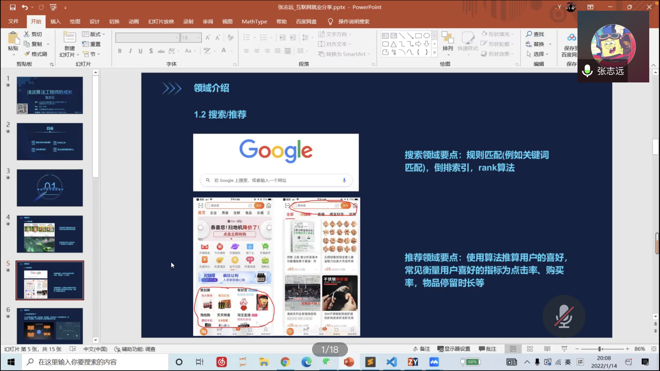The height and width of the screenshot is (371, 660).
Task: Click the Undo arrow icon
Action: (x=25, y=7)
